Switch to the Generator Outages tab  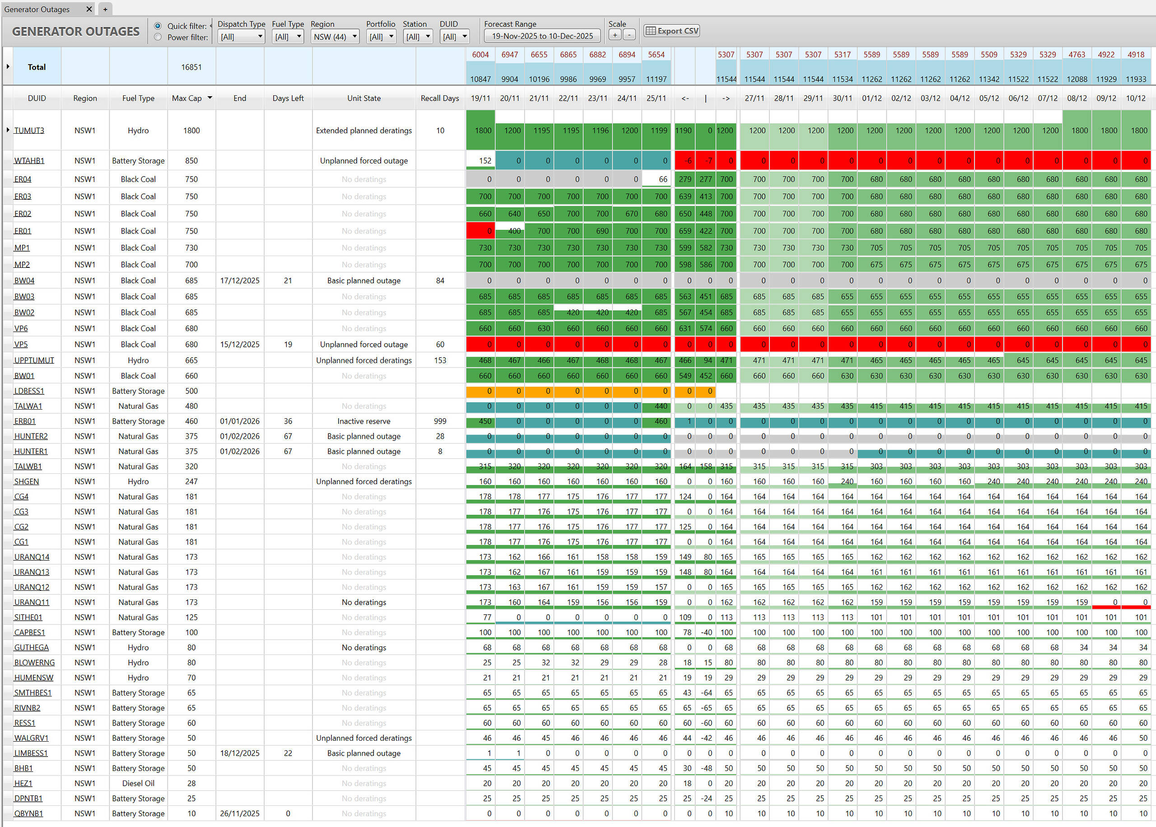pyautogui.click(x=37, y=9)
